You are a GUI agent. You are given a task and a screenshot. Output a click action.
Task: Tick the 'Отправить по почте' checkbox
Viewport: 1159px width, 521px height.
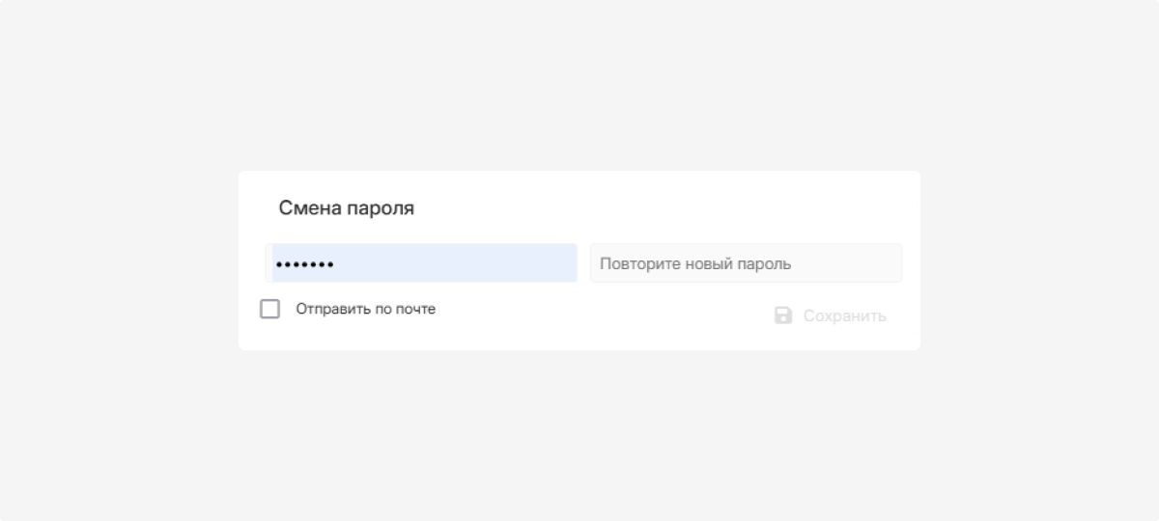[x=270, y=309]
